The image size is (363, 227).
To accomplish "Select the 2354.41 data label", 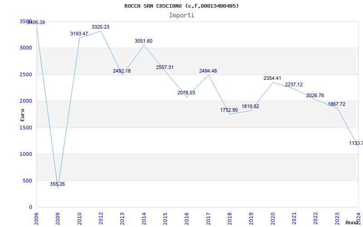I will click(272, 78).
